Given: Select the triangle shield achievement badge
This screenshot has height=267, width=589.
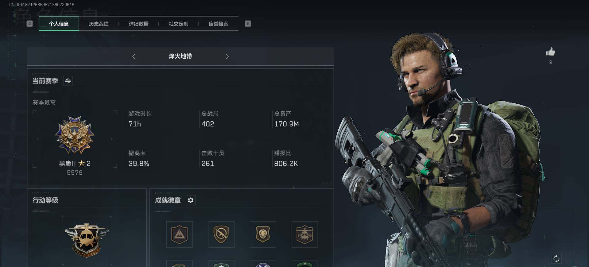Looking at the screenshot, I should (x=180, y=234).
